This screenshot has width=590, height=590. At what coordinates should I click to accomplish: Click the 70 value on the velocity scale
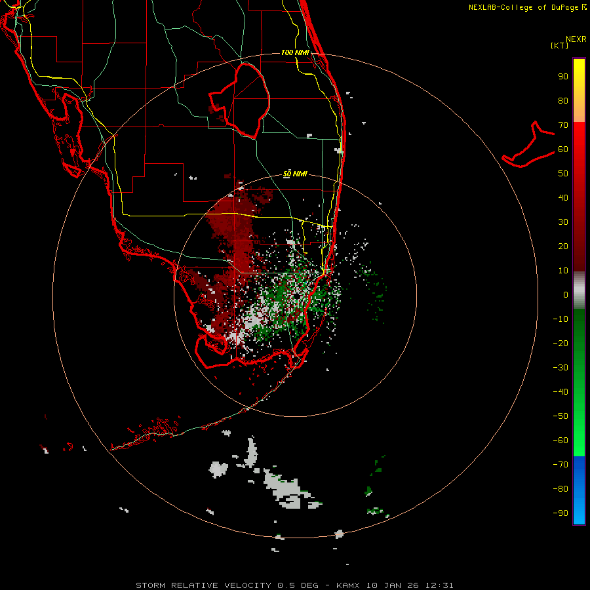pos(563,125)
